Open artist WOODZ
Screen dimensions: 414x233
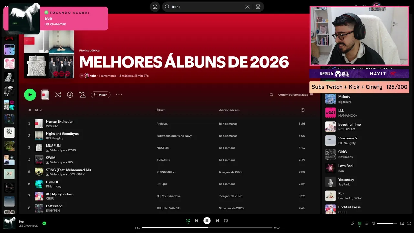coord(52,126)
